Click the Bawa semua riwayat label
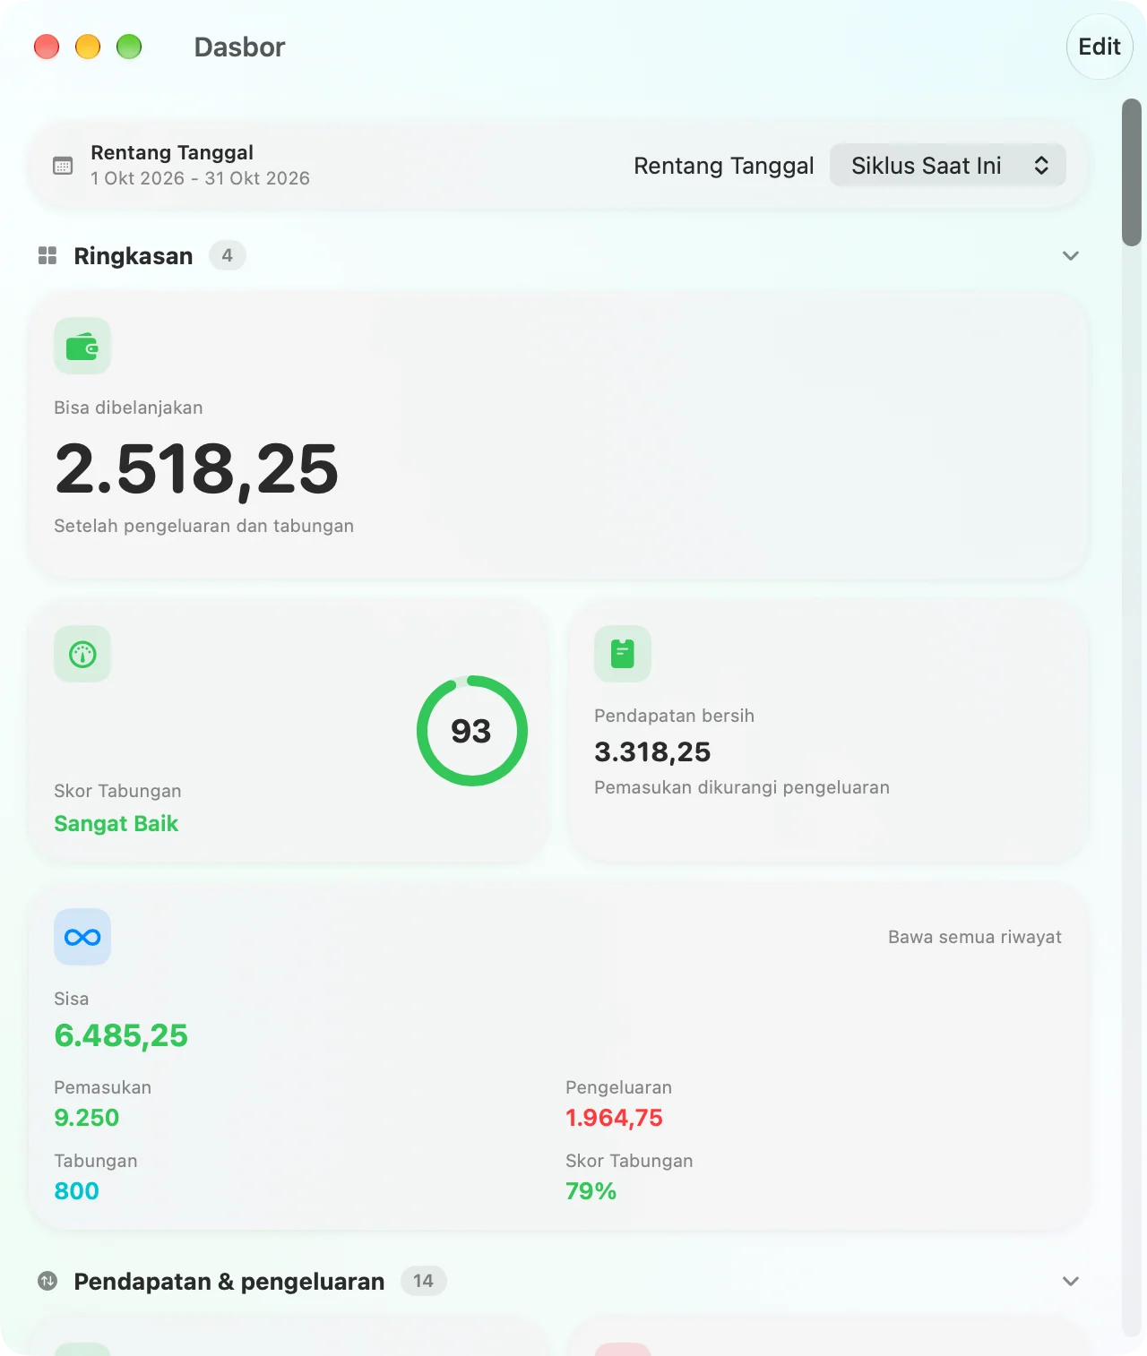This screenshot has height=1356, width=1147. point(975,937)
